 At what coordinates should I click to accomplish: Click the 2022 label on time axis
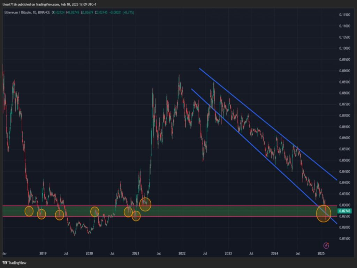[182, 253]
